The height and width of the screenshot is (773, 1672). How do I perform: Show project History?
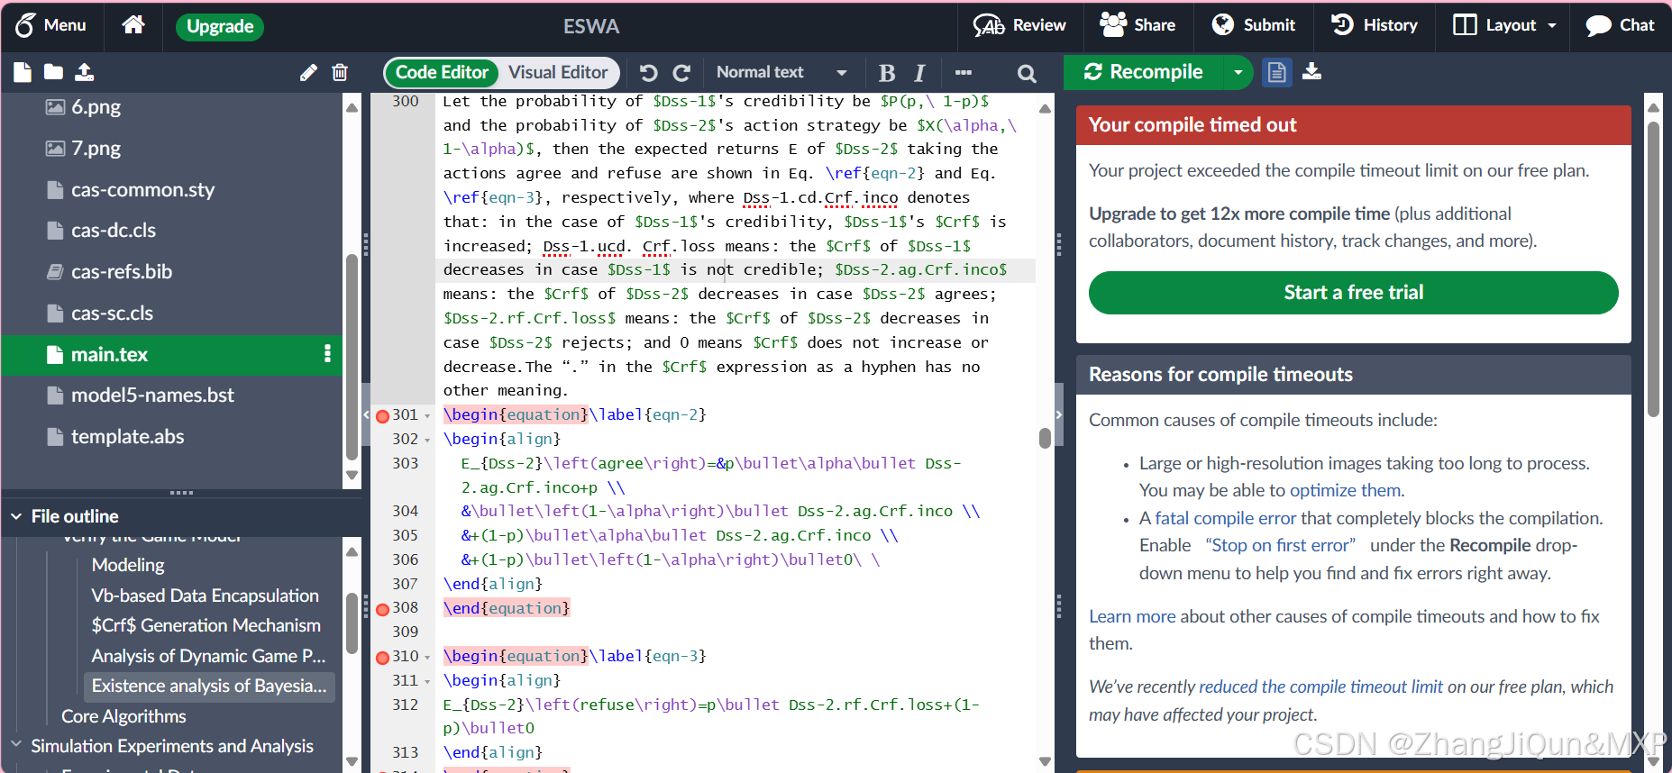pos(1375,25)
